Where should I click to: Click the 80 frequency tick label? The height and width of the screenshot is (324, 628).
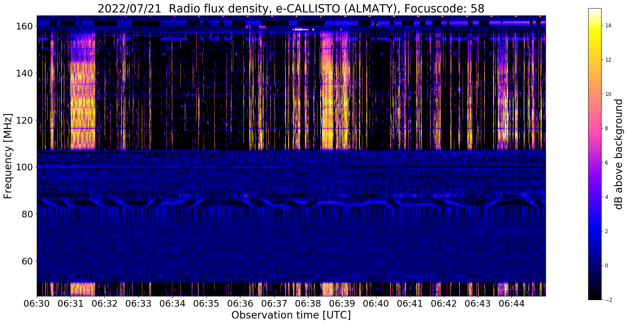27,214
